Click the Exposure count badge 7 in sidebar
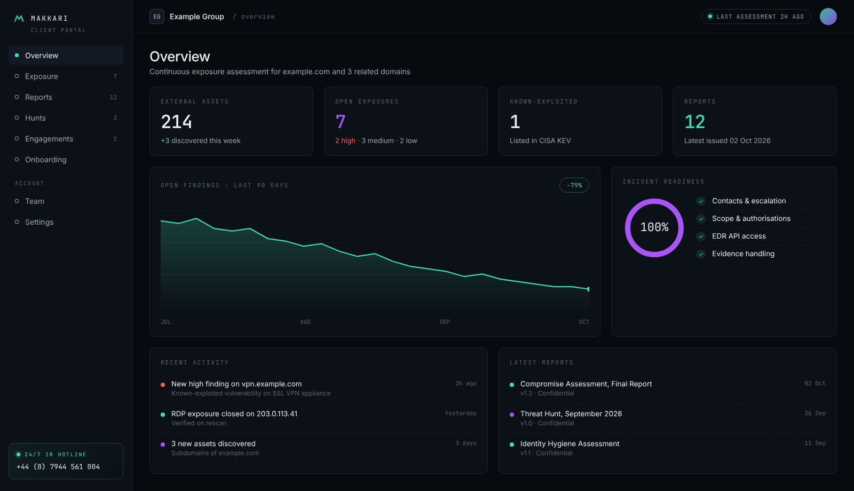Screen dimensions: 854x491 tap(115, 76)
